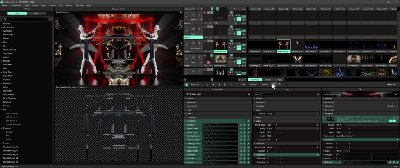Viewport: 400px width, 168px height.
Task: Open Output Monitor settings gear
Action: click(x=181, y=12)
